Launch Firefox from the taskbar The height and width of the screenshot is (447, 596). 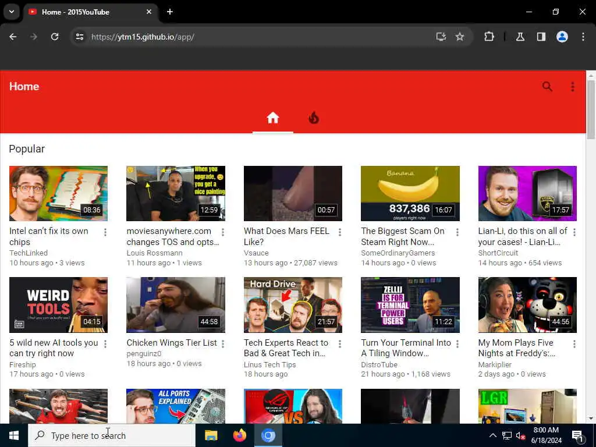[239, 435]
